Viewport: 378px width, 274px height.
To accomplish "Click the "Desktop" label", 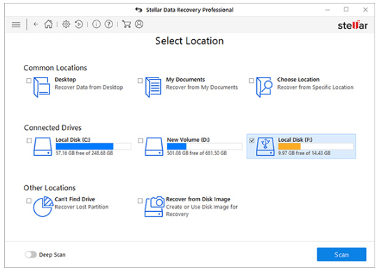I will coord(66,80).
